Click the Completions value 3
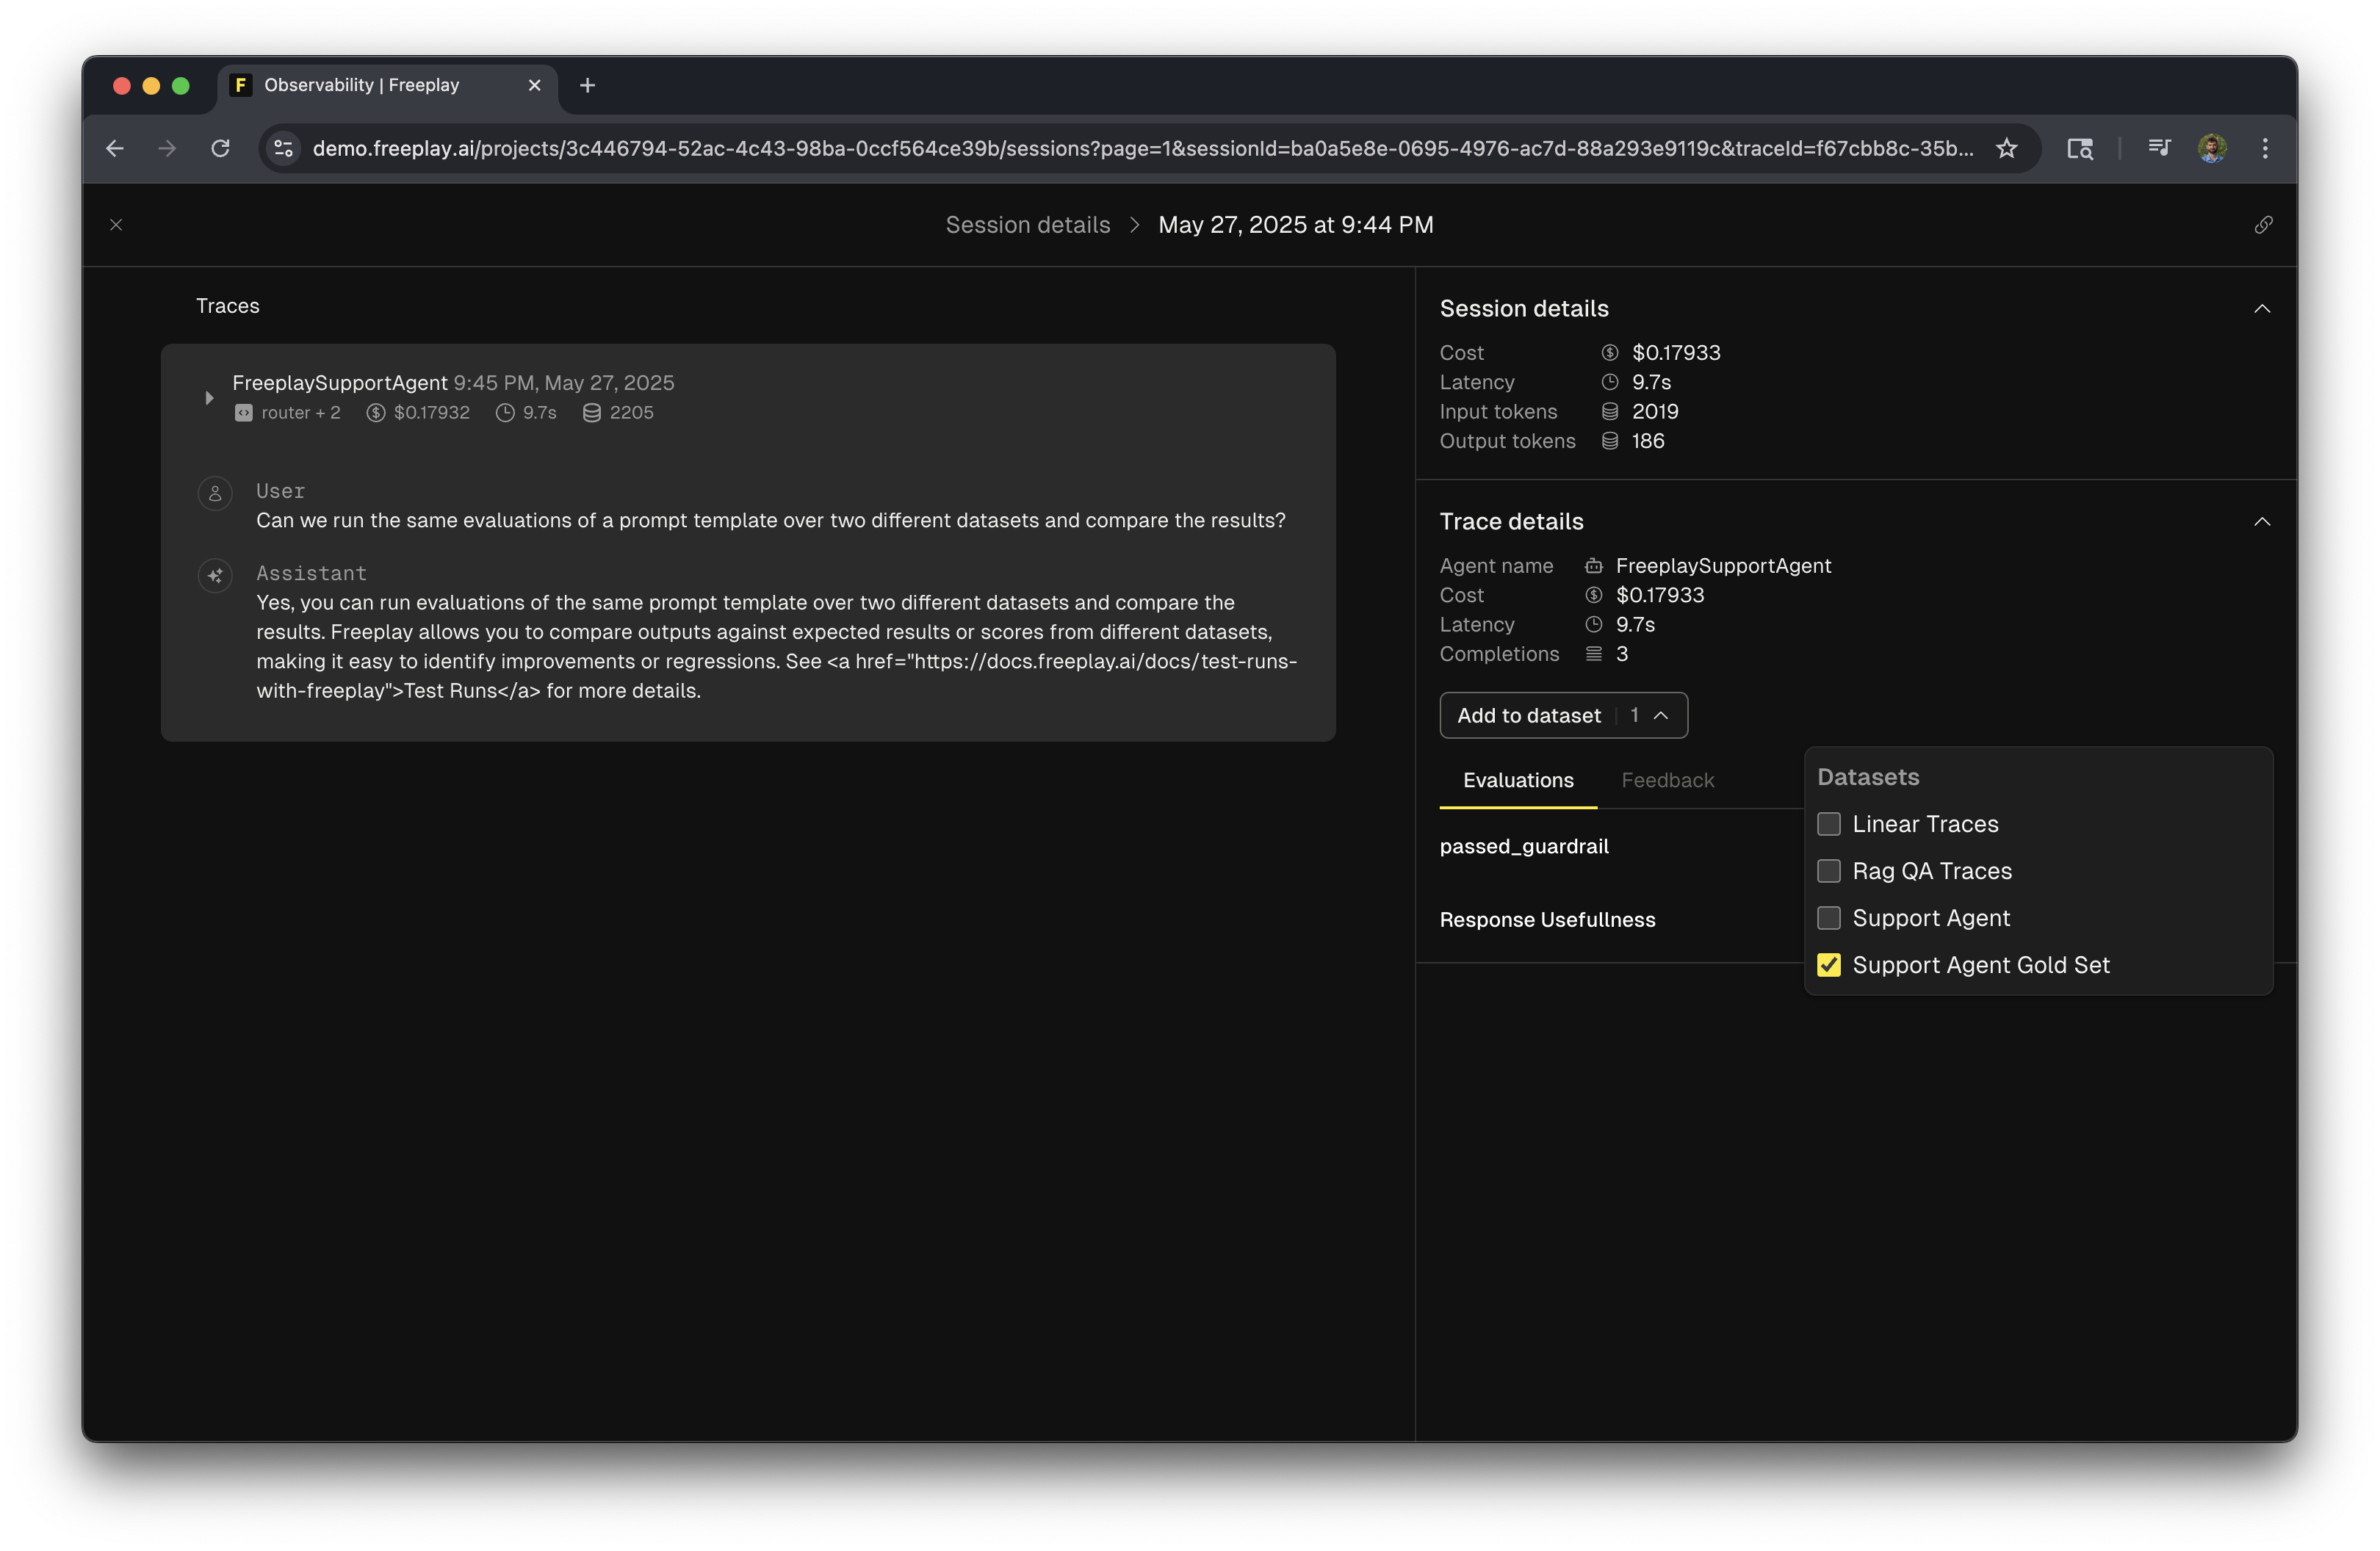2380x1551 pixels. pos(1622,654)
